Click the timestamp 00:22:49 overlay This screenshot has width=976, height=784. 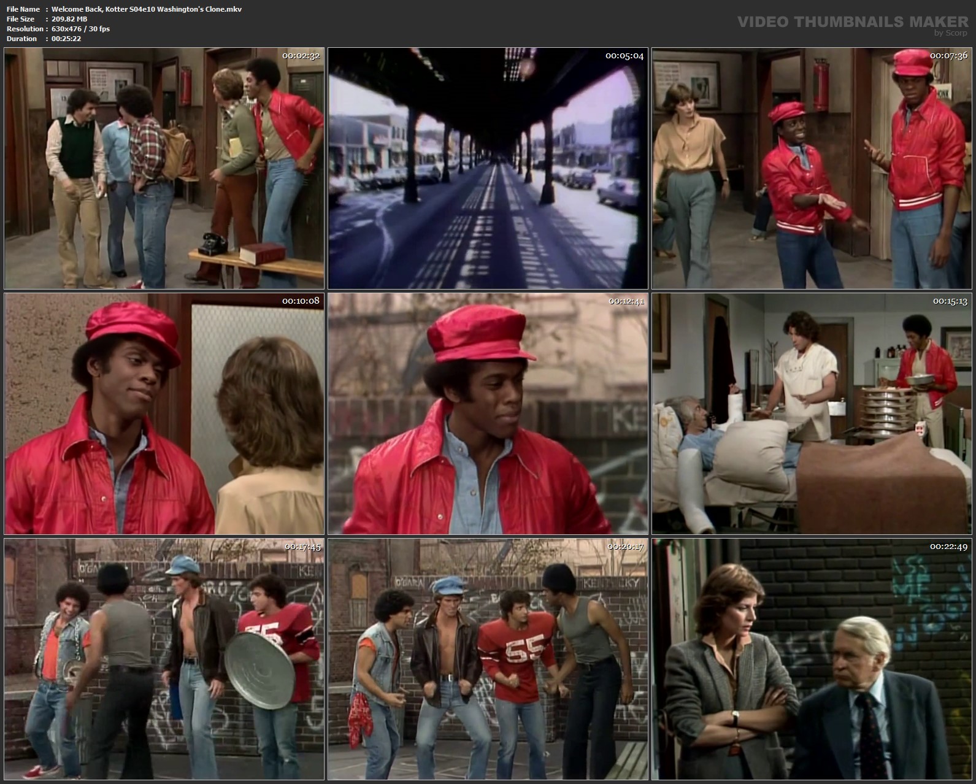coord(948,546)
